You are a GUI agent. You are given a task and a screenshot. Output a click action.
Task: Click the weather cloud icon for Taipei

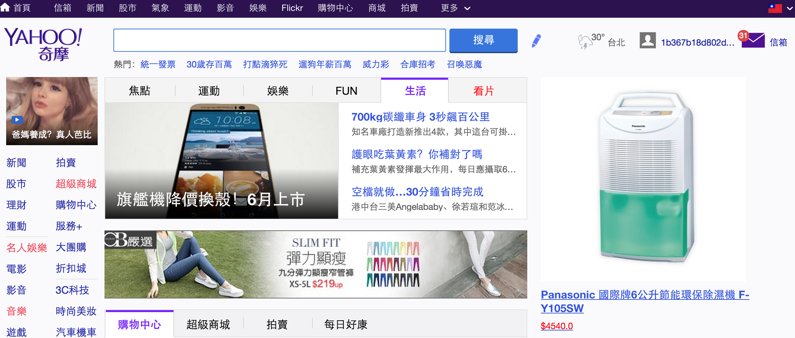pos(585,42)
